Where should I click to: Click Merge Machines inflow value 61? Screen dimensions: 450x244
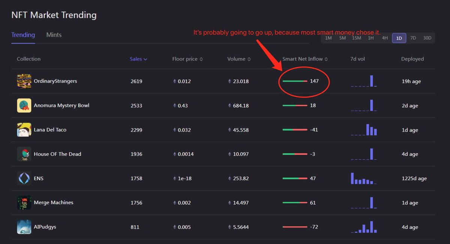click(313, 203)
